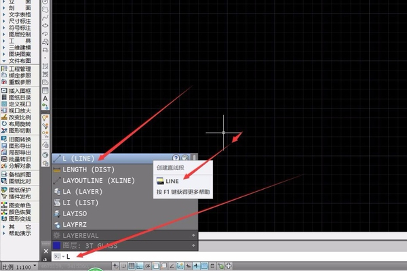Click the LAYFRZ command icon

pos(57,224)
